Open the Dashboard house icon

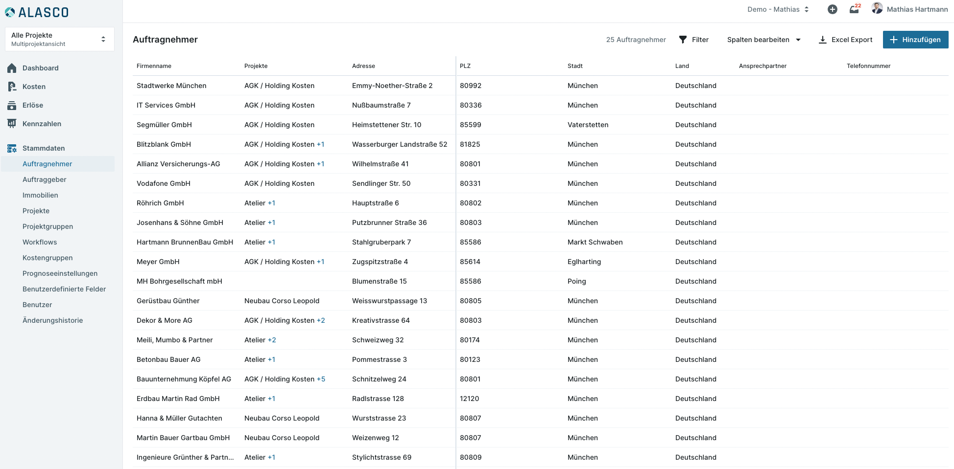[12, 68]
